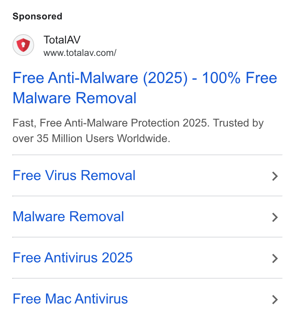Open the arrow next to Free Antivirus 2025

(275, 258)
